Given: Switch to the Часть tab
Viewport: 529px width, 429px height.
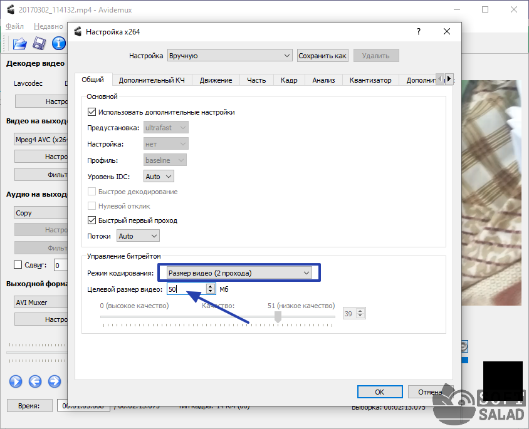Looking at the screenshot, I should click(x=256, y=80).
